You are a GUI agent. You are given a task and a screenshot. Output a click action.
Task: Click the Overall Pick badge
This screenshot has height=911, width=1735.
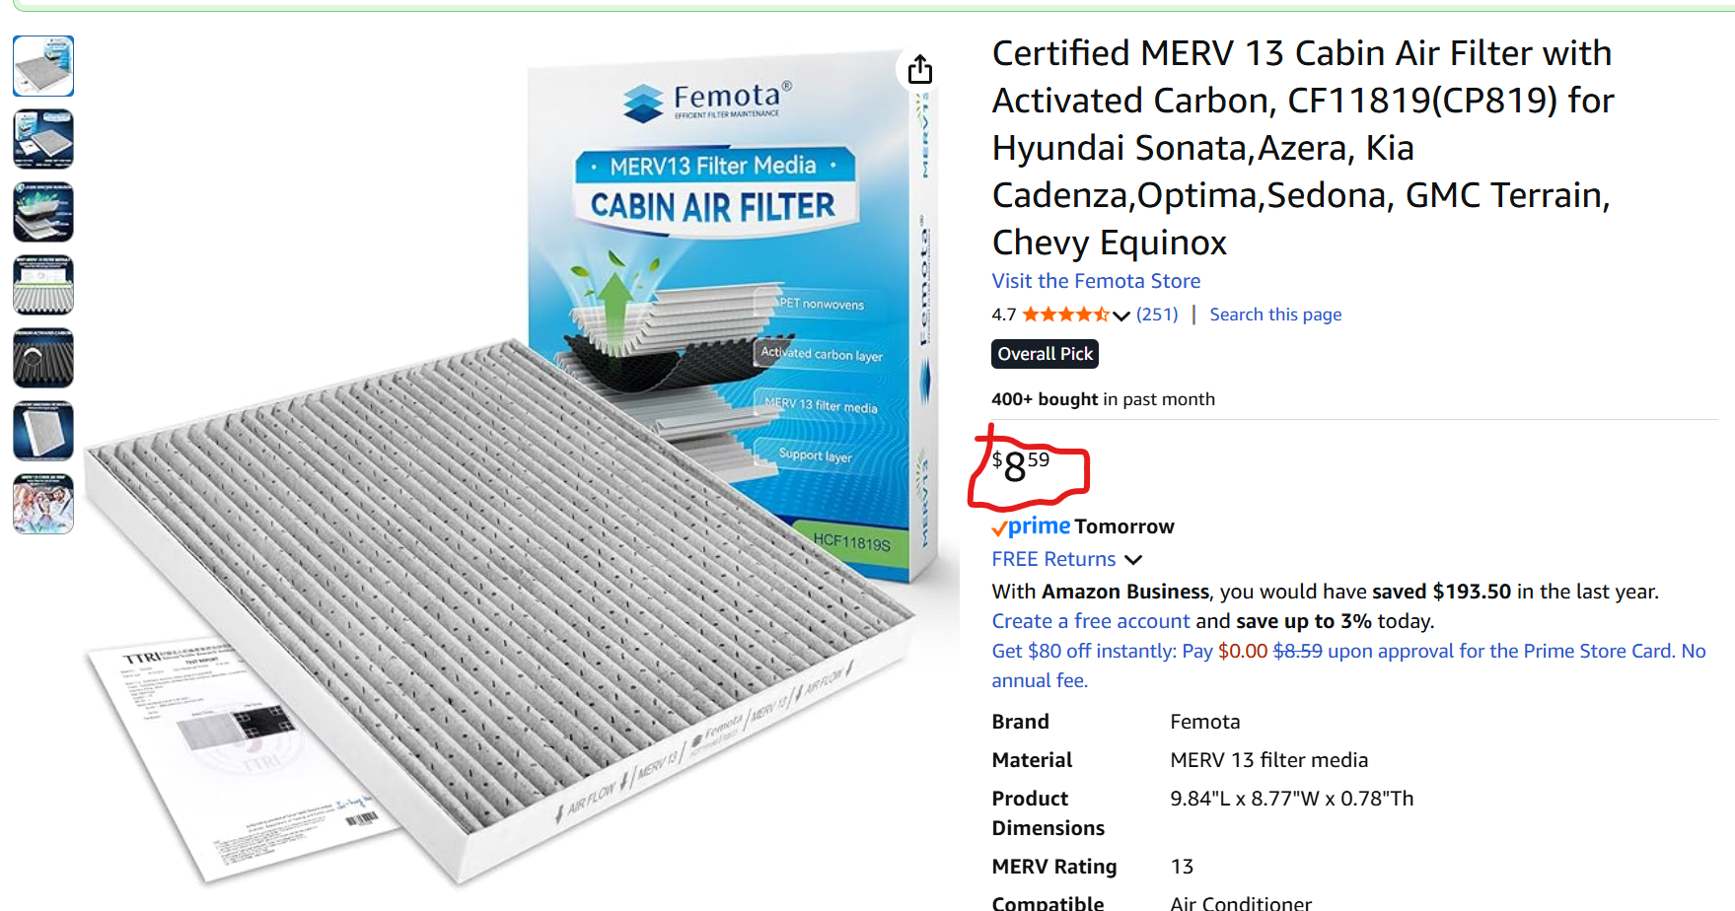click(1045, 354)
